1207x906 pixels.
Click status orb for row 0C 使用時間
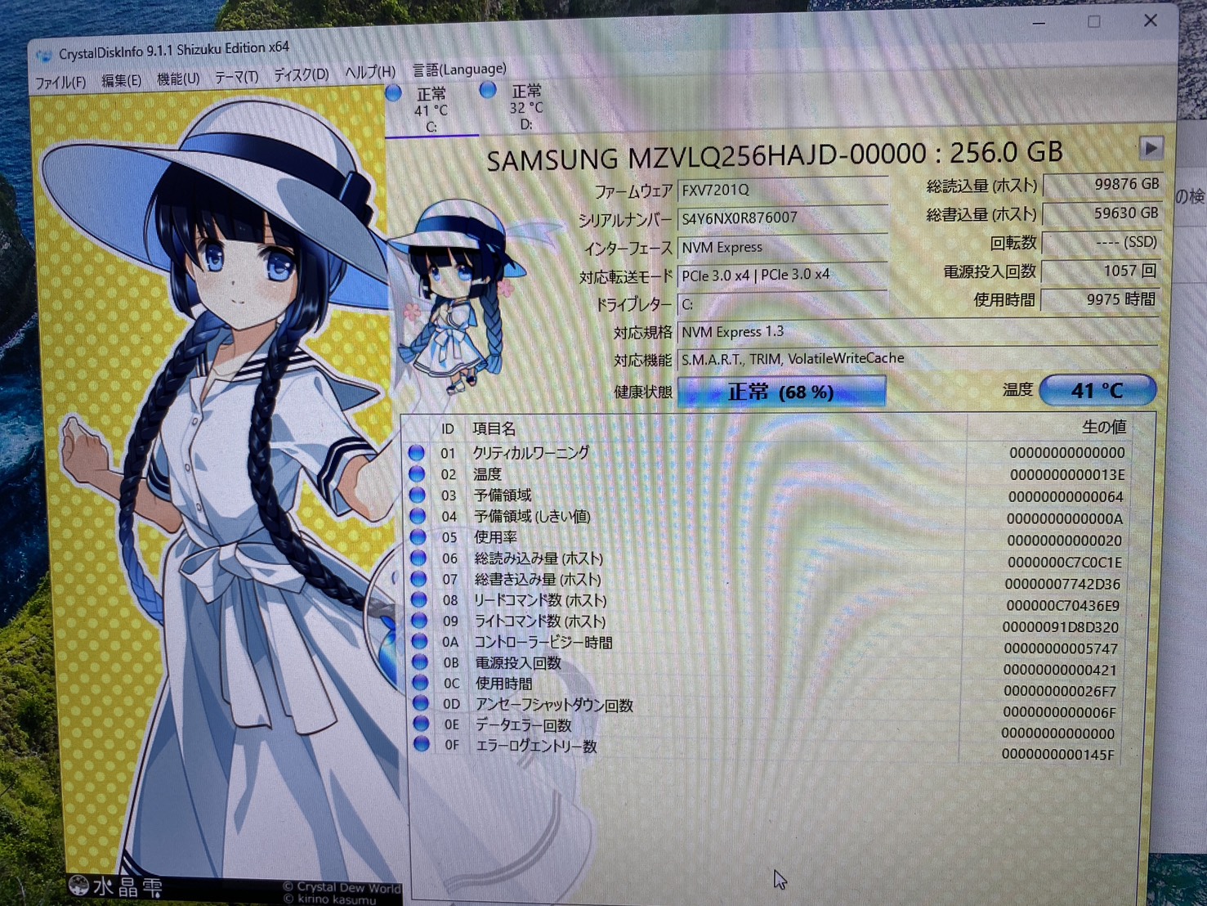click(421, 682)
